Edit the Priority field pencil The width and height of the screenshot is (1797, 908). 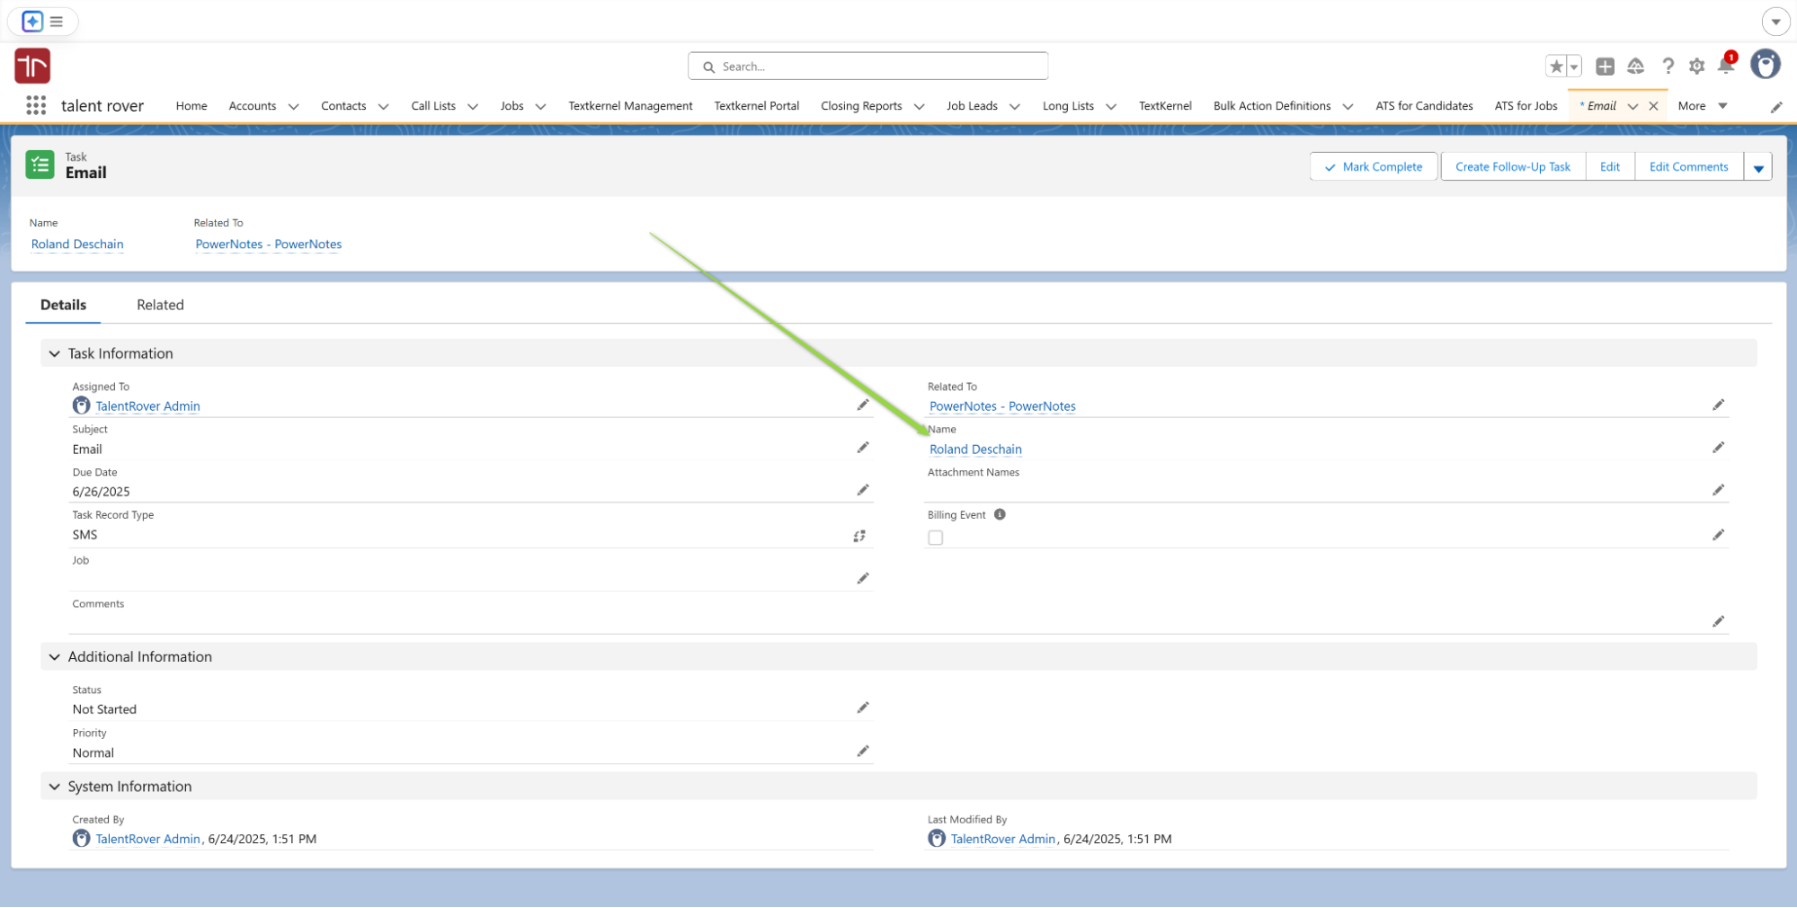[863, 752]
